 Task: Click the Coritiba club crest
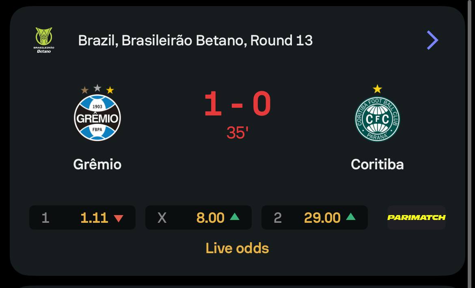[x=377, y=119]
